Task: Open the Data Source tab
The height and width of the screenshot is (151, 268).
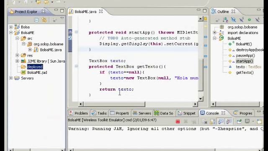Action: (164, 113)
